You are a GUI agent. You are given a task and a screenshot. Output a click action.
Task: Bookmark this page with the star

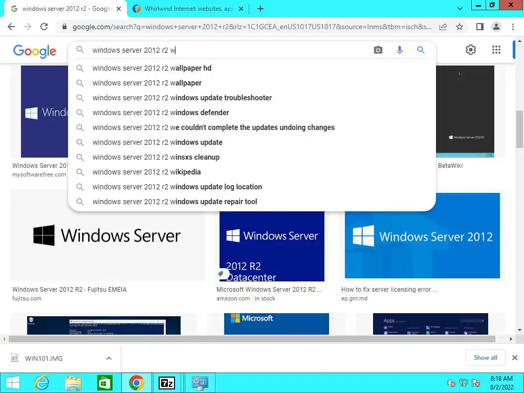[460, 27]
